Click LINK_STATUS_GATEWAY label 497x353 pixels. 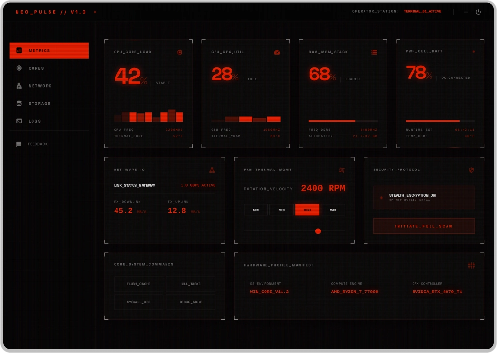[135, 185]
